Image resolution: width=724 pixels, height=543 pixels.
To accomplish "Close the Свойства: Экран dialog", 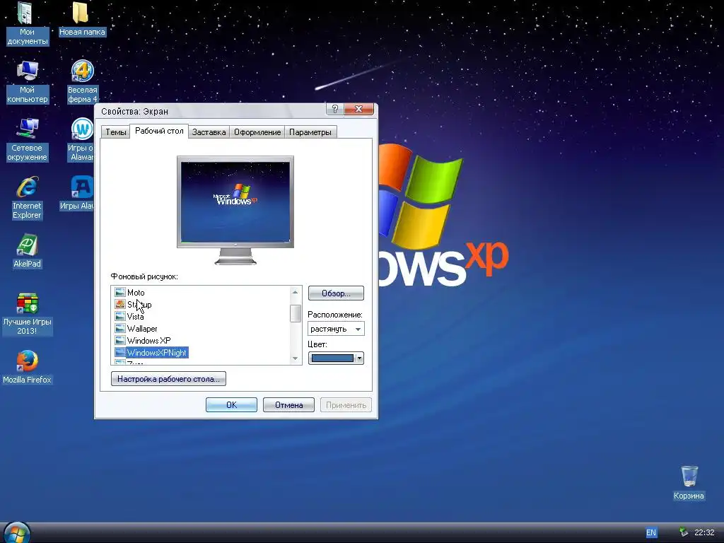I will point(358,109).
